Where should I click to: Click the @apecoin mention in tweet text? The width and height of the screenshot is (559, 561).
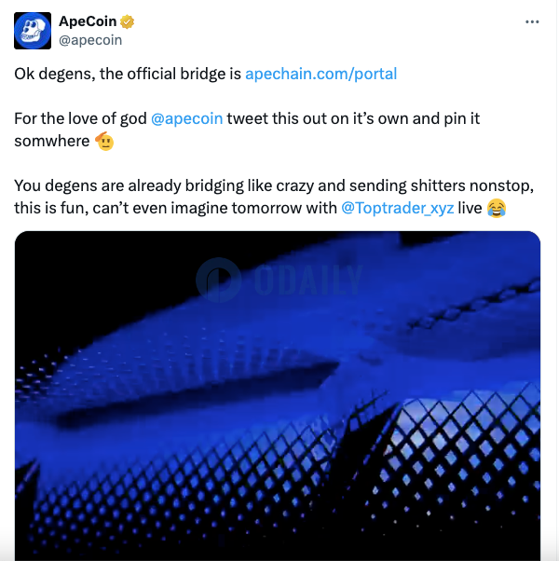(x=186, y=119)
